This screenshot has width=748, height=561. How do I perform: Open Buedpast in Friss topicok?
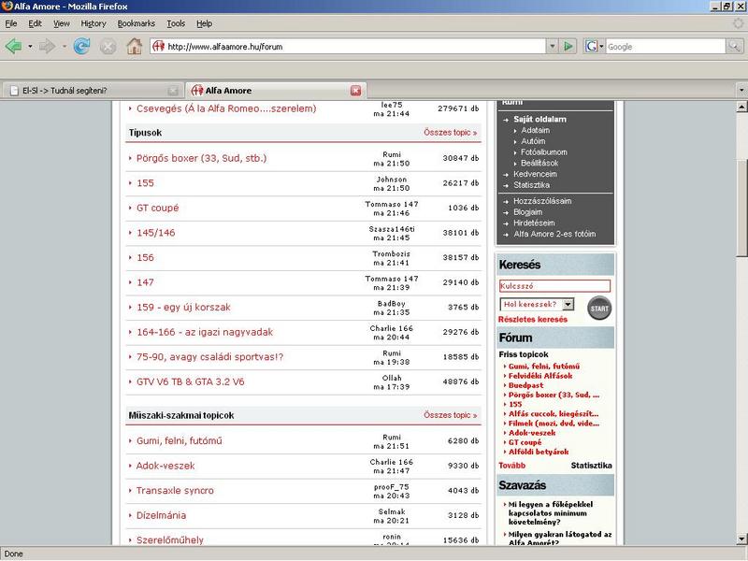coord(525,385)
